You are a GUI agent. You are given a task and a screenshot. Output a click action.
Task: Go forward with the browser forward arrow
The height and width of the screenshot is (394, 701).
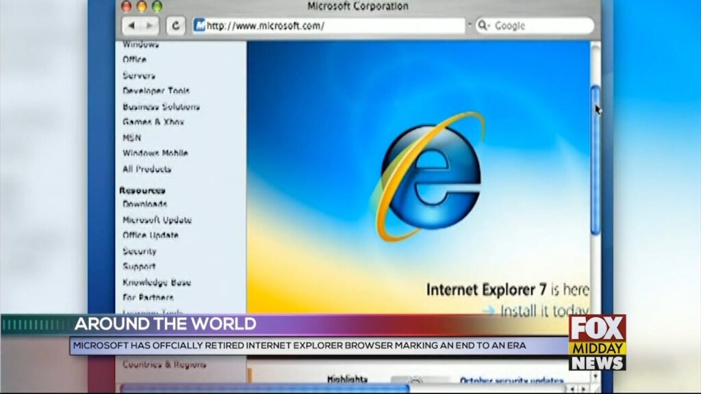150,26
